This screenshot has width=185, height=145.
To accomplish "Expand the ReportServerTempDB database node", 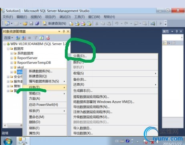I will 12,63.
